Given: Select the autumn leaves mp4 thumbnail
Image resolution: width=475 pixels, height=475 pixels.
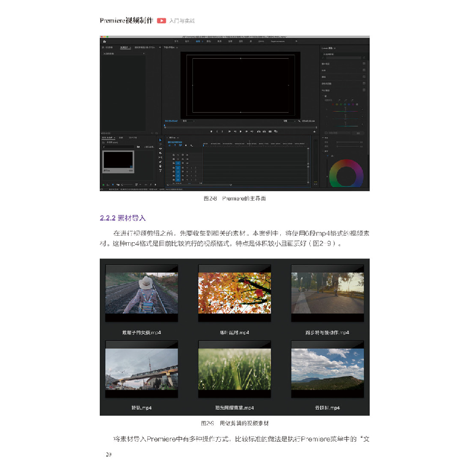Looking at the screenshot, I should coord(235,293).
